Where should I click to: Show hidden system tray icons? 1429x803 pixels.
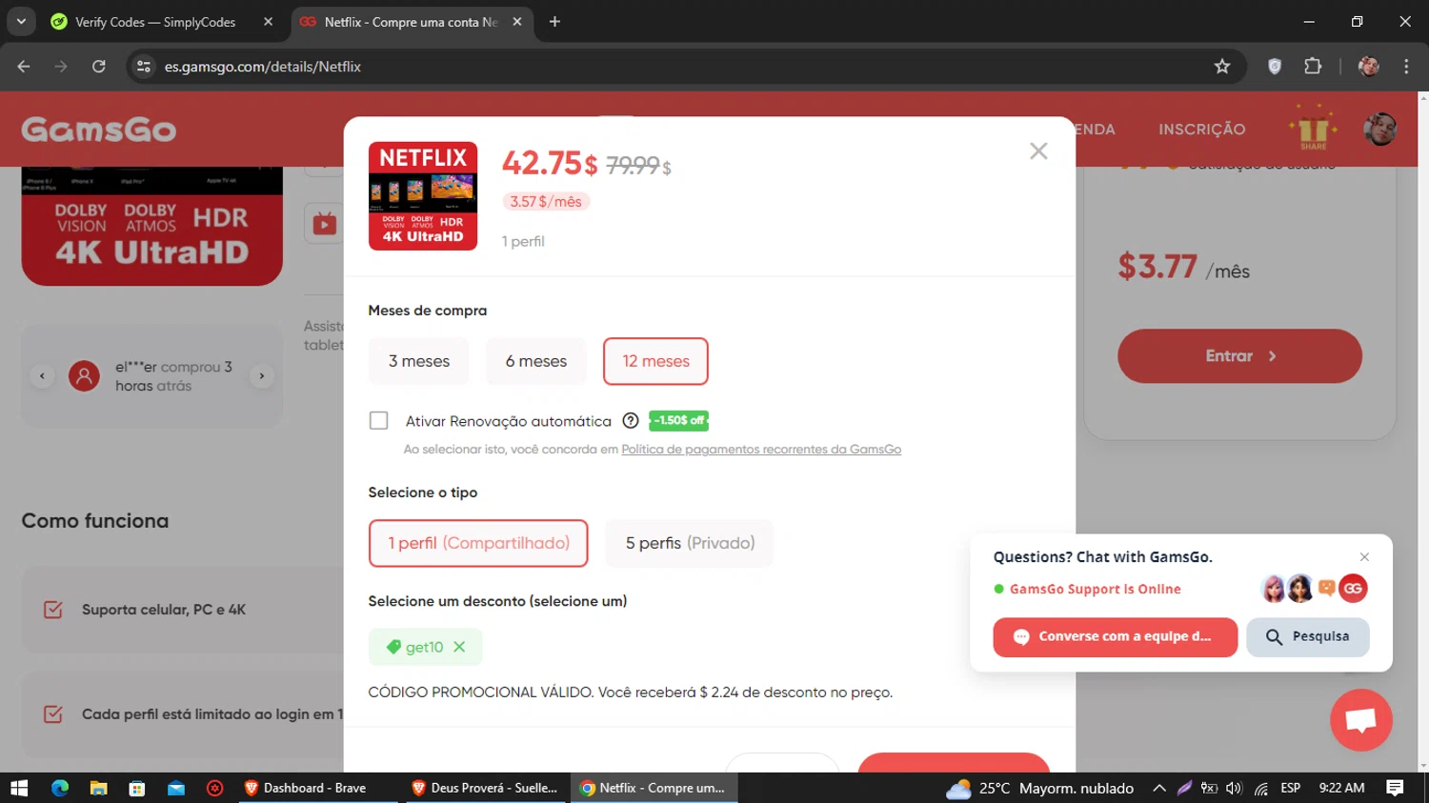coord(1159,788)
